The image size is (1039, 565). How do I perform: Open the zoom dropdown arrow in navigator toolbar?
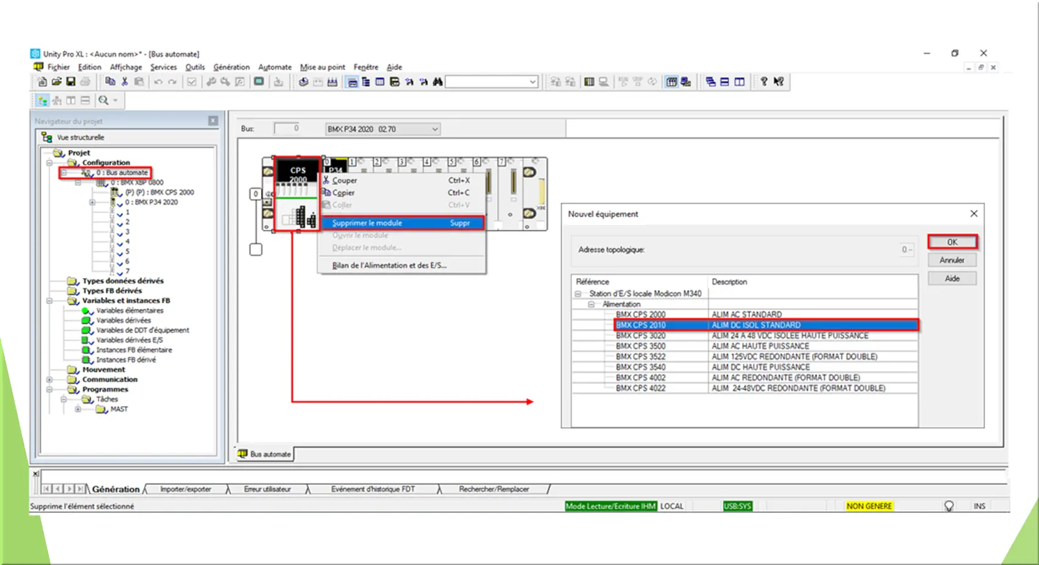[x=116, y=100]
